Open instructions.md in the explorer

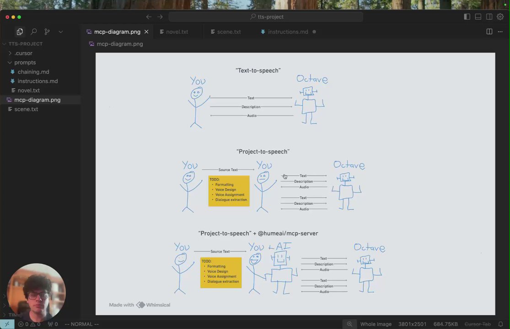38,81
